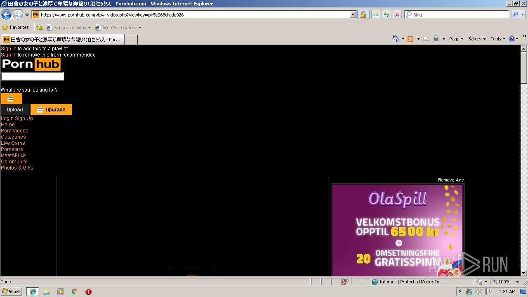View the security report lock icon
Screen dimensions: 528x297
[x=363, y=14]
